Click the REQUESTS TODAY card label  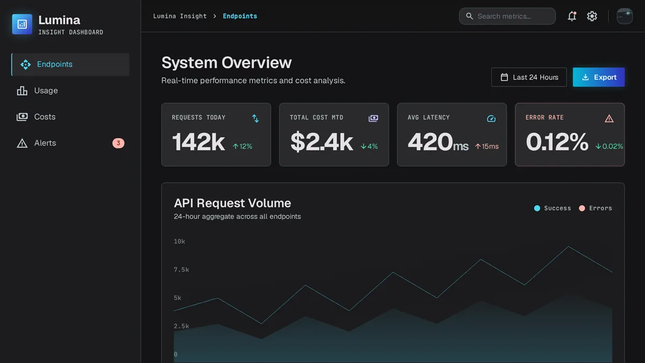199,117
